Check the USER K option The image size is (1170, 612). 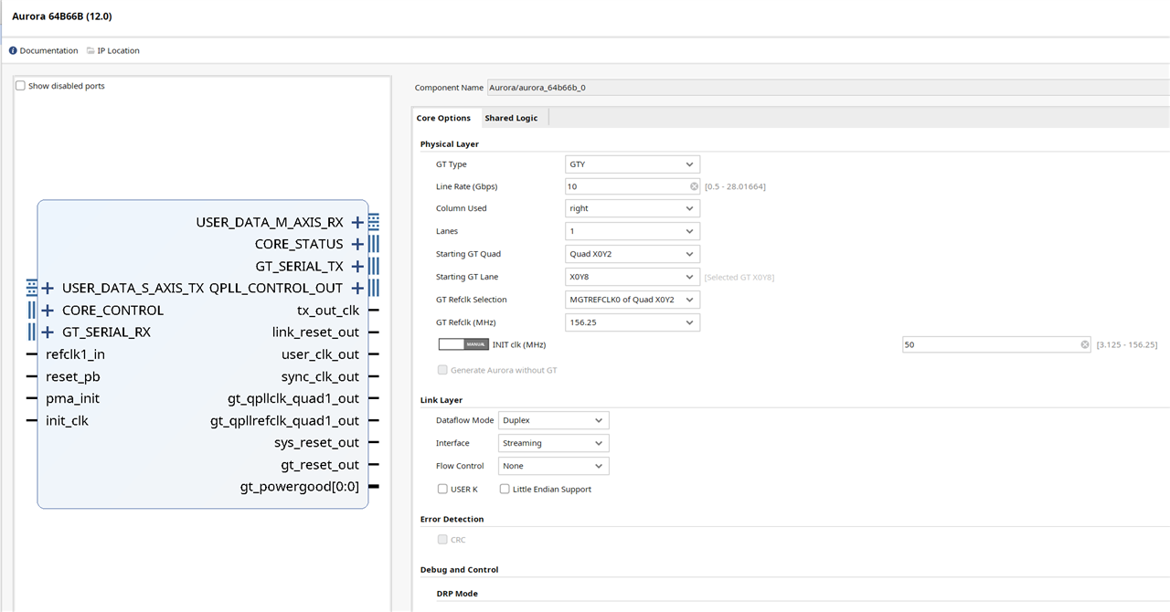442,489
